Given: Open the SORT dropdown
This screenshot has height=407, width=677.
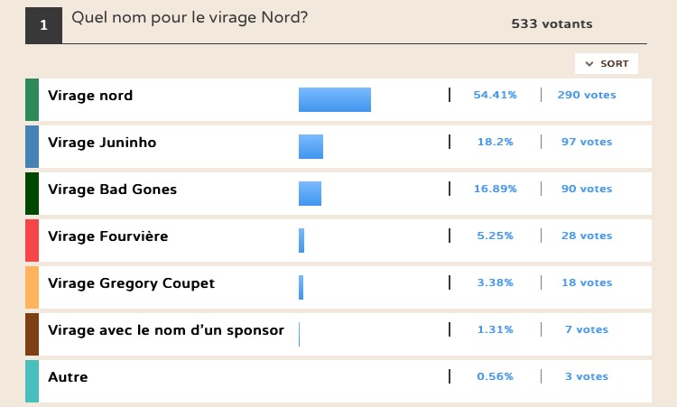Looking at the screenshot, I should pyautogui.click(x=607, y=63).
